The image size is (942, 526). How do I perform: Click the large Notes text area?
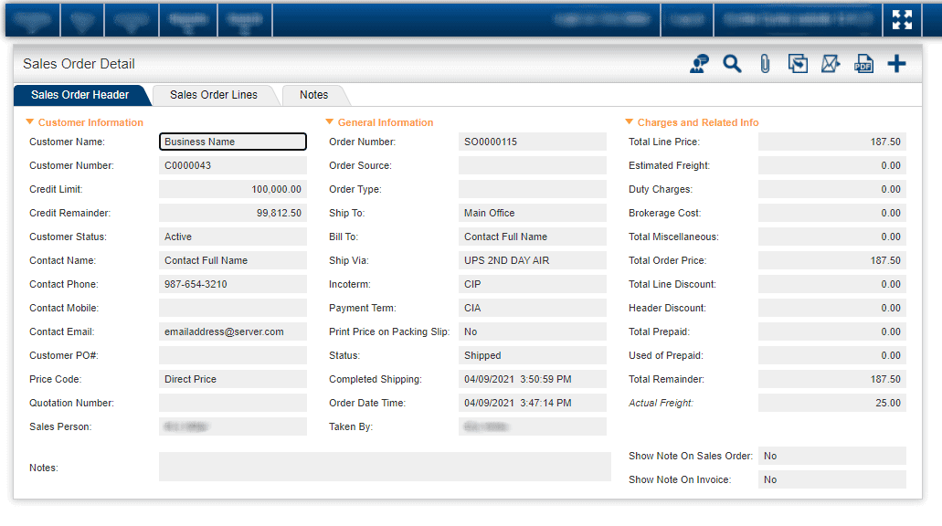click(385, 467)
